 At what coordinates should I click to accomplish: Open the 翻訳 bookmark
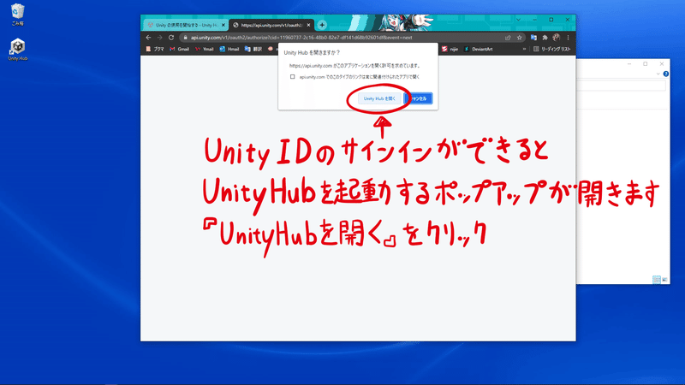[253, 49]
